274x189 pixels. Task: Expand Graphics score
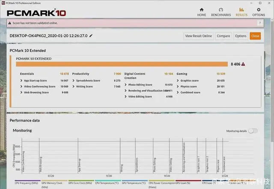tap(178, 80)
